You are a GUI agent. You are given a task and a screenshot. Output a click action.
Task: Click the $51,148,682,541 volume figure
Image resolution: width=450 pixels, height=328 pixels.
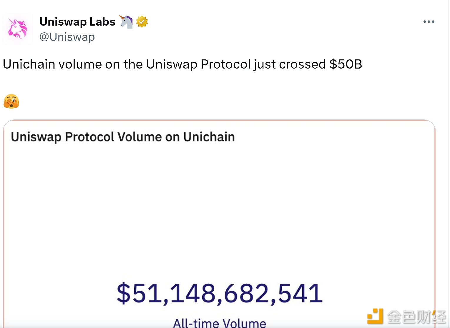tap(220, 293)
